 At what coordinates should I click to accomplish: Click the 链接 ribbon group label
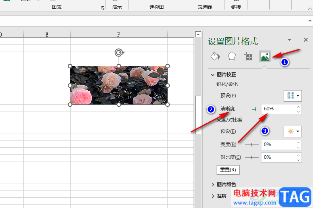pos(236,7)
